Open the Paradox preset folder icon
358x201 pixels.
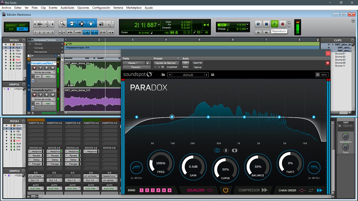point(163,75)
